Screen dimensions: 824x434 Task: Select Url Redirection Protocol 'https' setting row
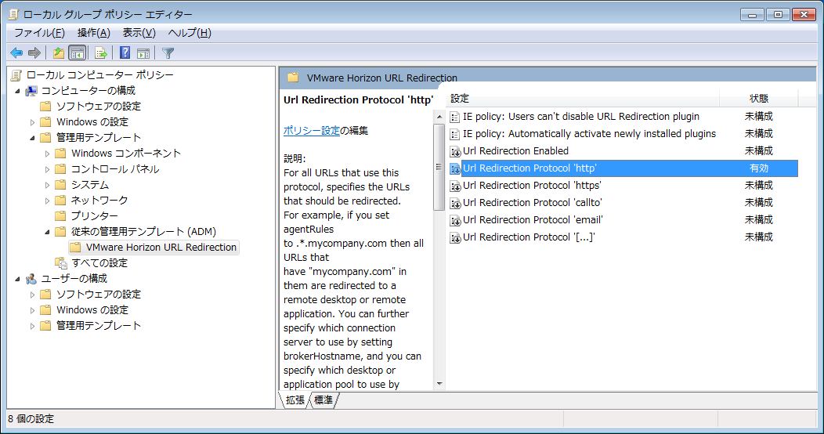(x=623, y=186)
